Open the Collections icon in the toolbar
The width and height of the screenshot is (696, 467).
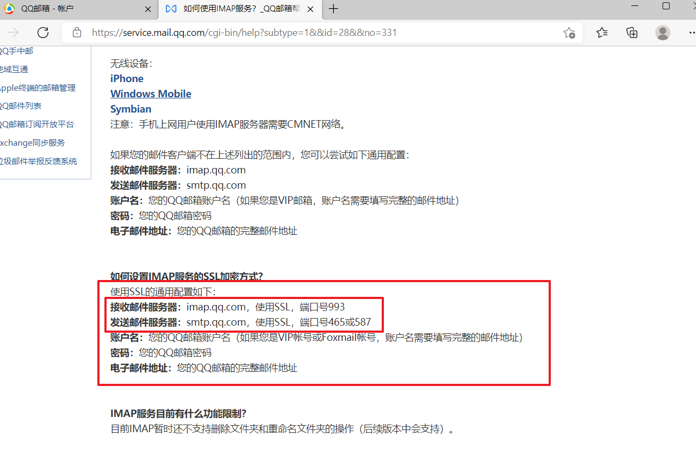click(632, 33)
